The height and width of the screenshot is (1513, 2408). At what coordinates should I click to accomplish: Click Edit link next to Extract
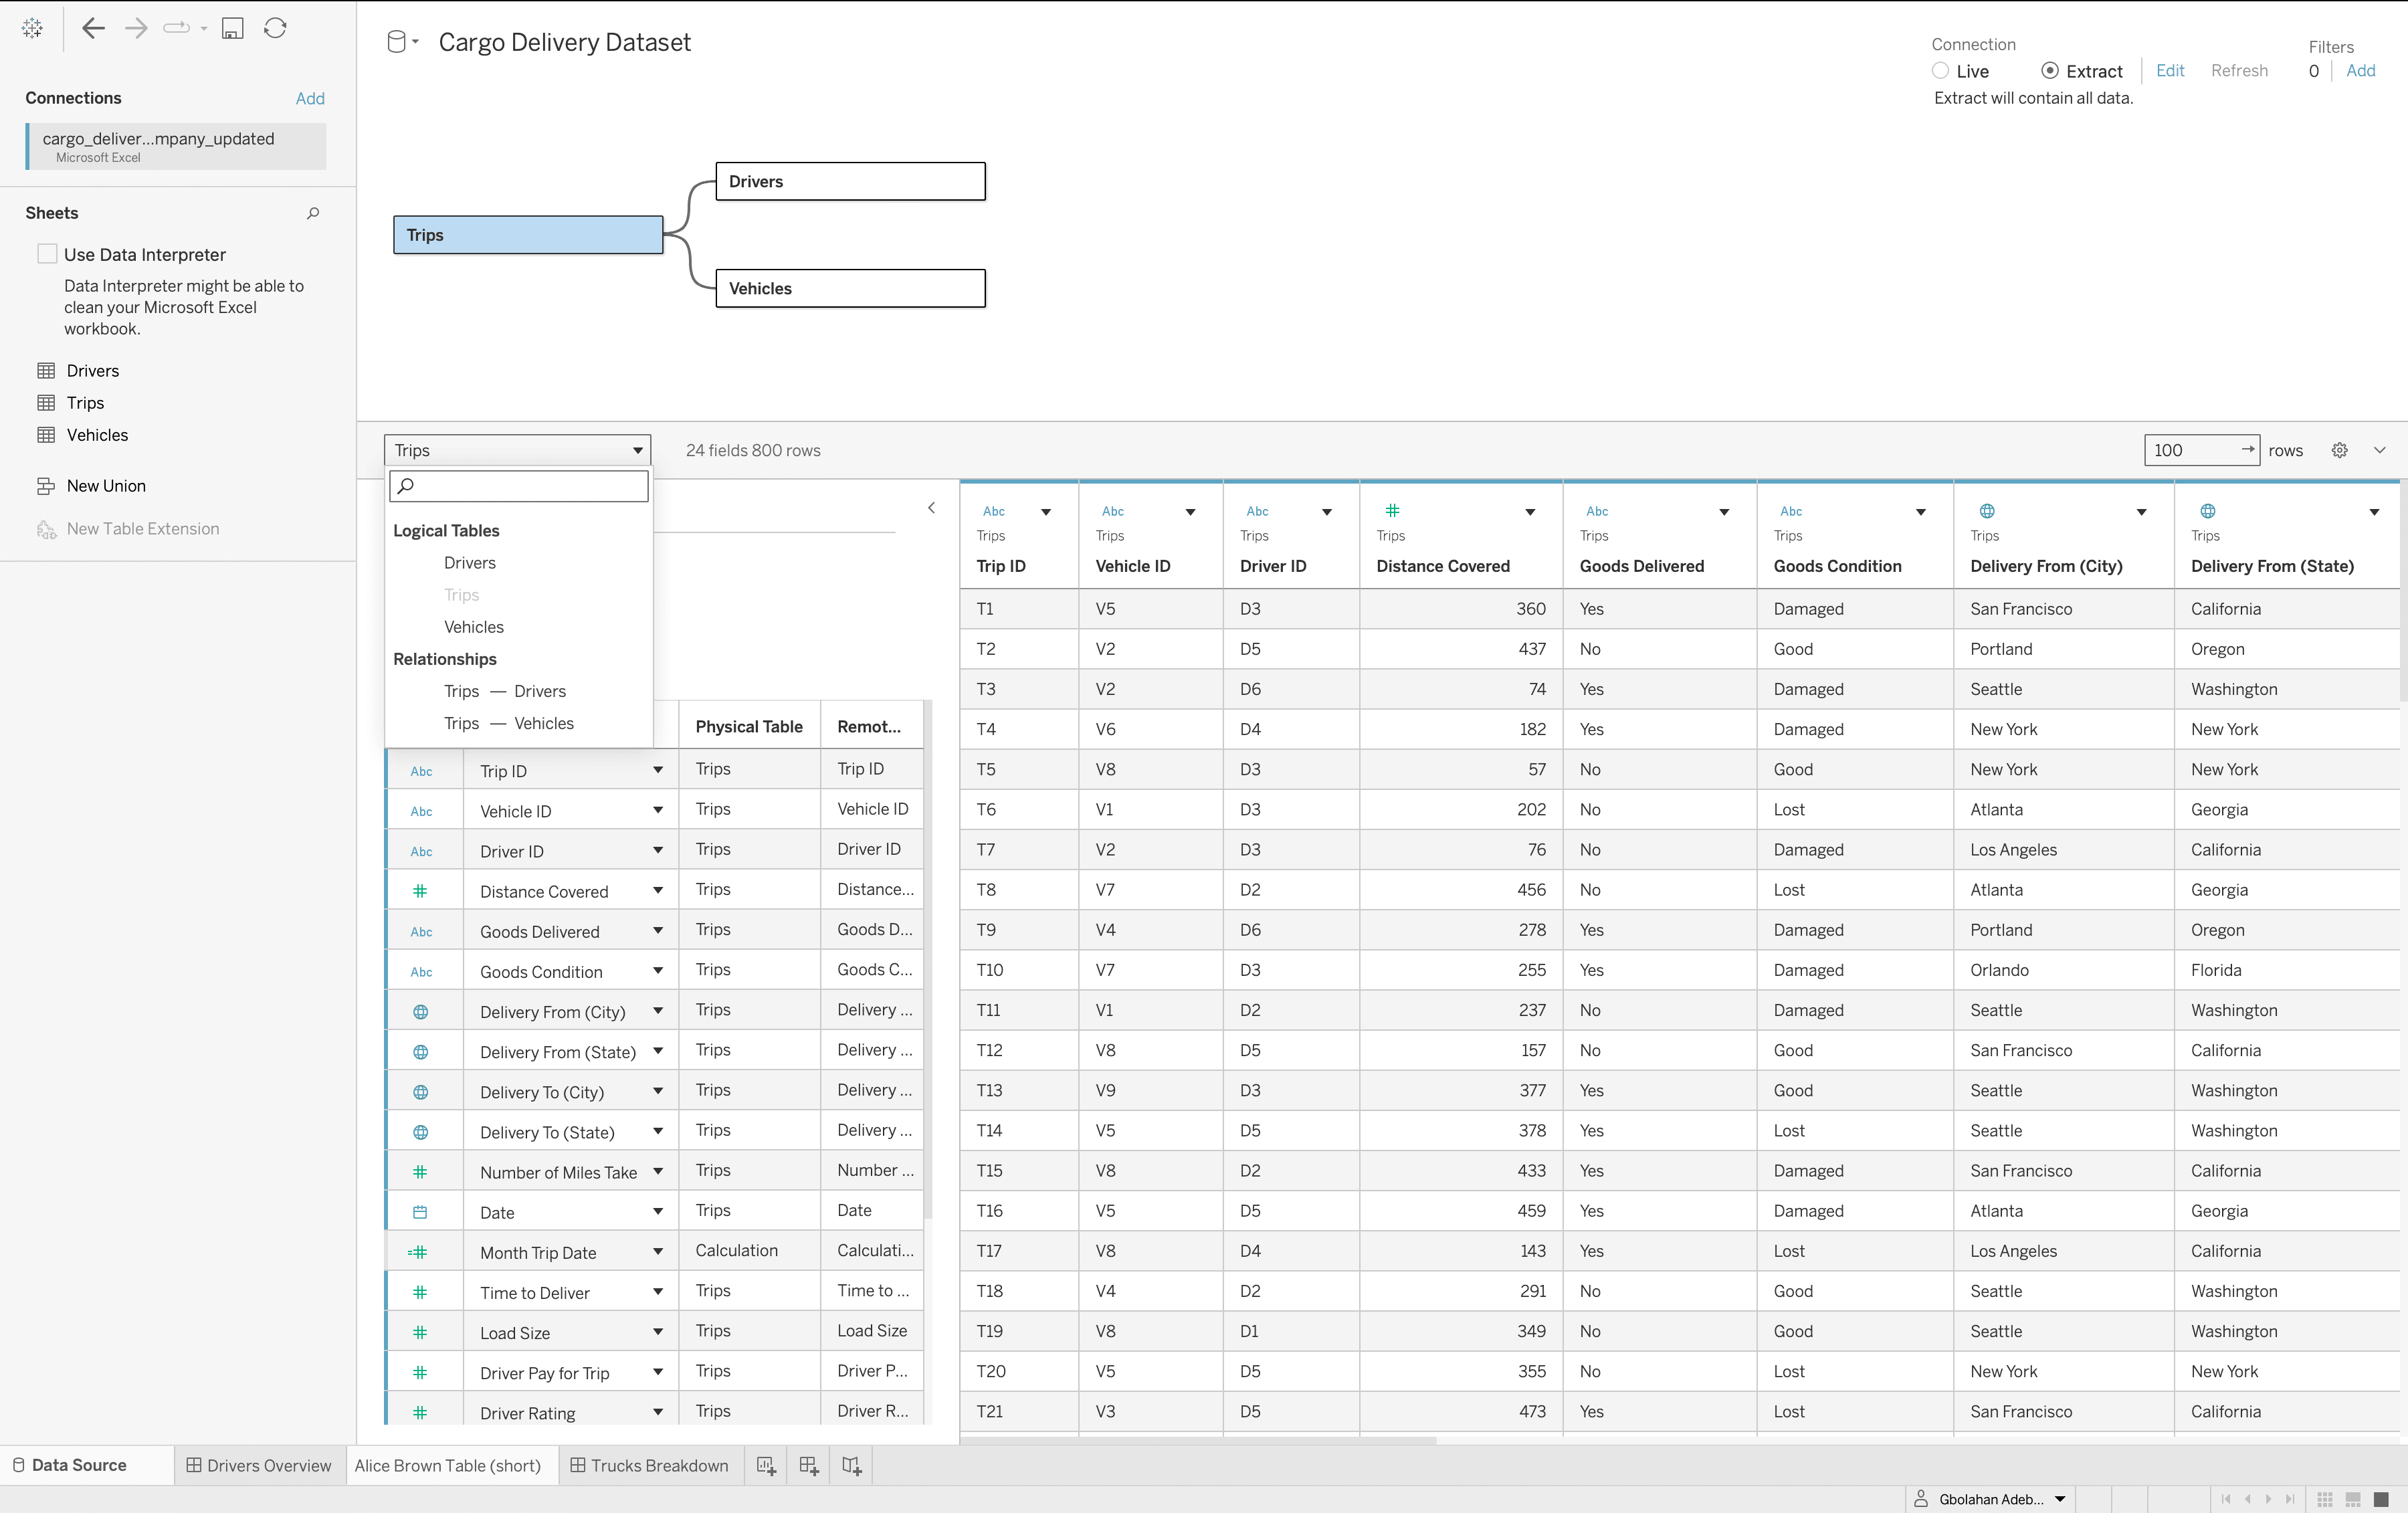pos(2169,71)
